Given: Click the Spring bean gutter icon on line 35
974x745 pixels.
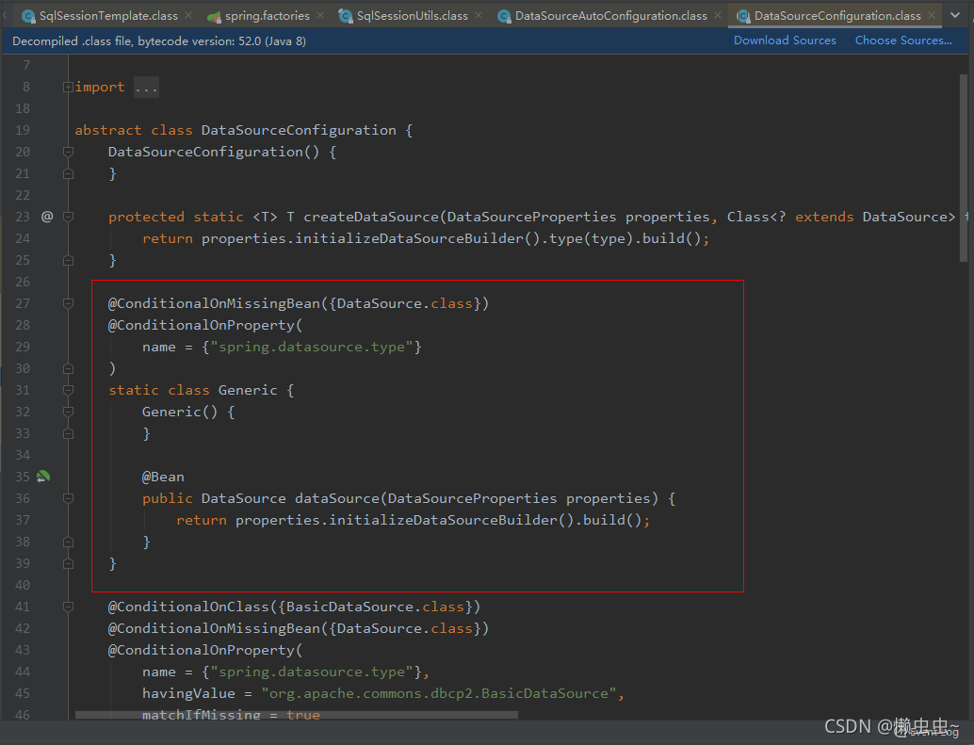Looking at the screenshot, I should [x=43, y=477].
